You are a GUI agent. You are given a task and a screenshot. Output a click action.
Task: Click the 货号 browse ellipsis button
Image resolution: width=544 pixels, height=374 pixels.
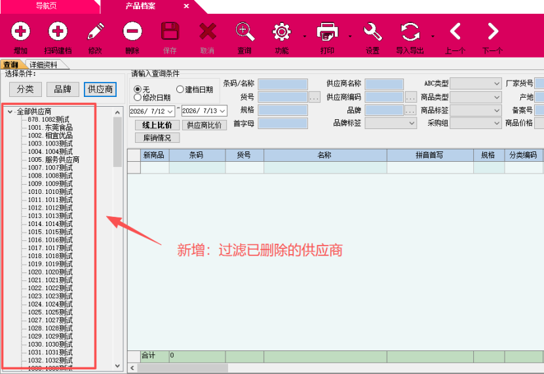click(x=315, y=98)
